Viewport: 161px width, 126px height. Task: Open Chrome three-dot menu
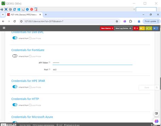click(x=158, y=21)
